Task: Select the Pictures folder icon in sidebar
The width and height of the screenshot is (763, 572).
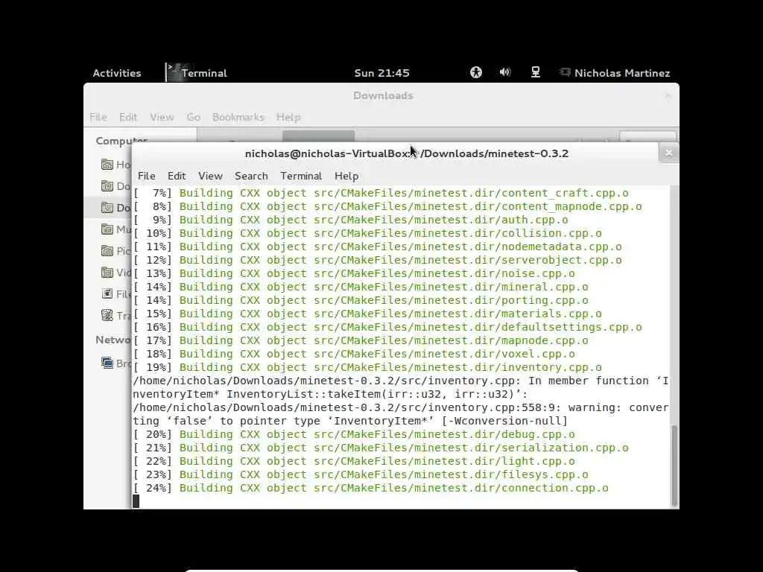Action: click(107, 250)
